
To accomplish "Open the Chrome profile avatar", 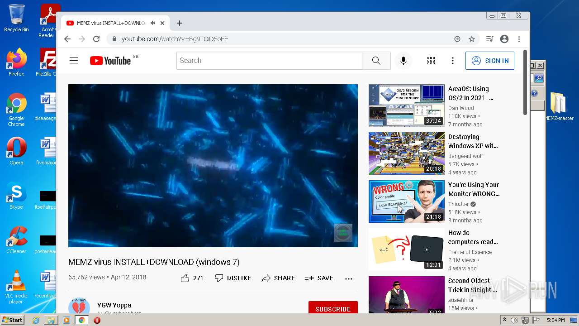I will [504, 39].
